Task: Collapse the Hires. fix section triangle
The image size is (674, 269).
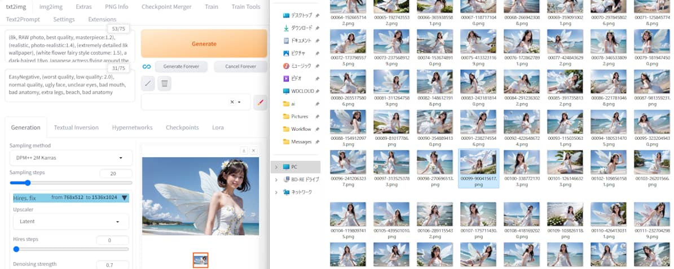Action: click(124, 198)
